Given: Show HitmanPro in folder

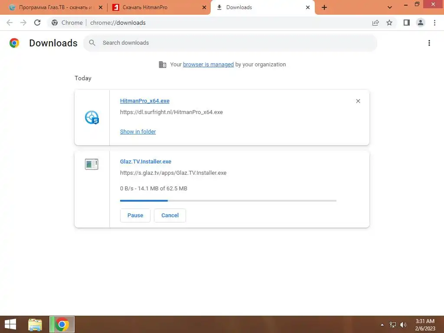Looking at the screenshot, I should pos(138,132).
